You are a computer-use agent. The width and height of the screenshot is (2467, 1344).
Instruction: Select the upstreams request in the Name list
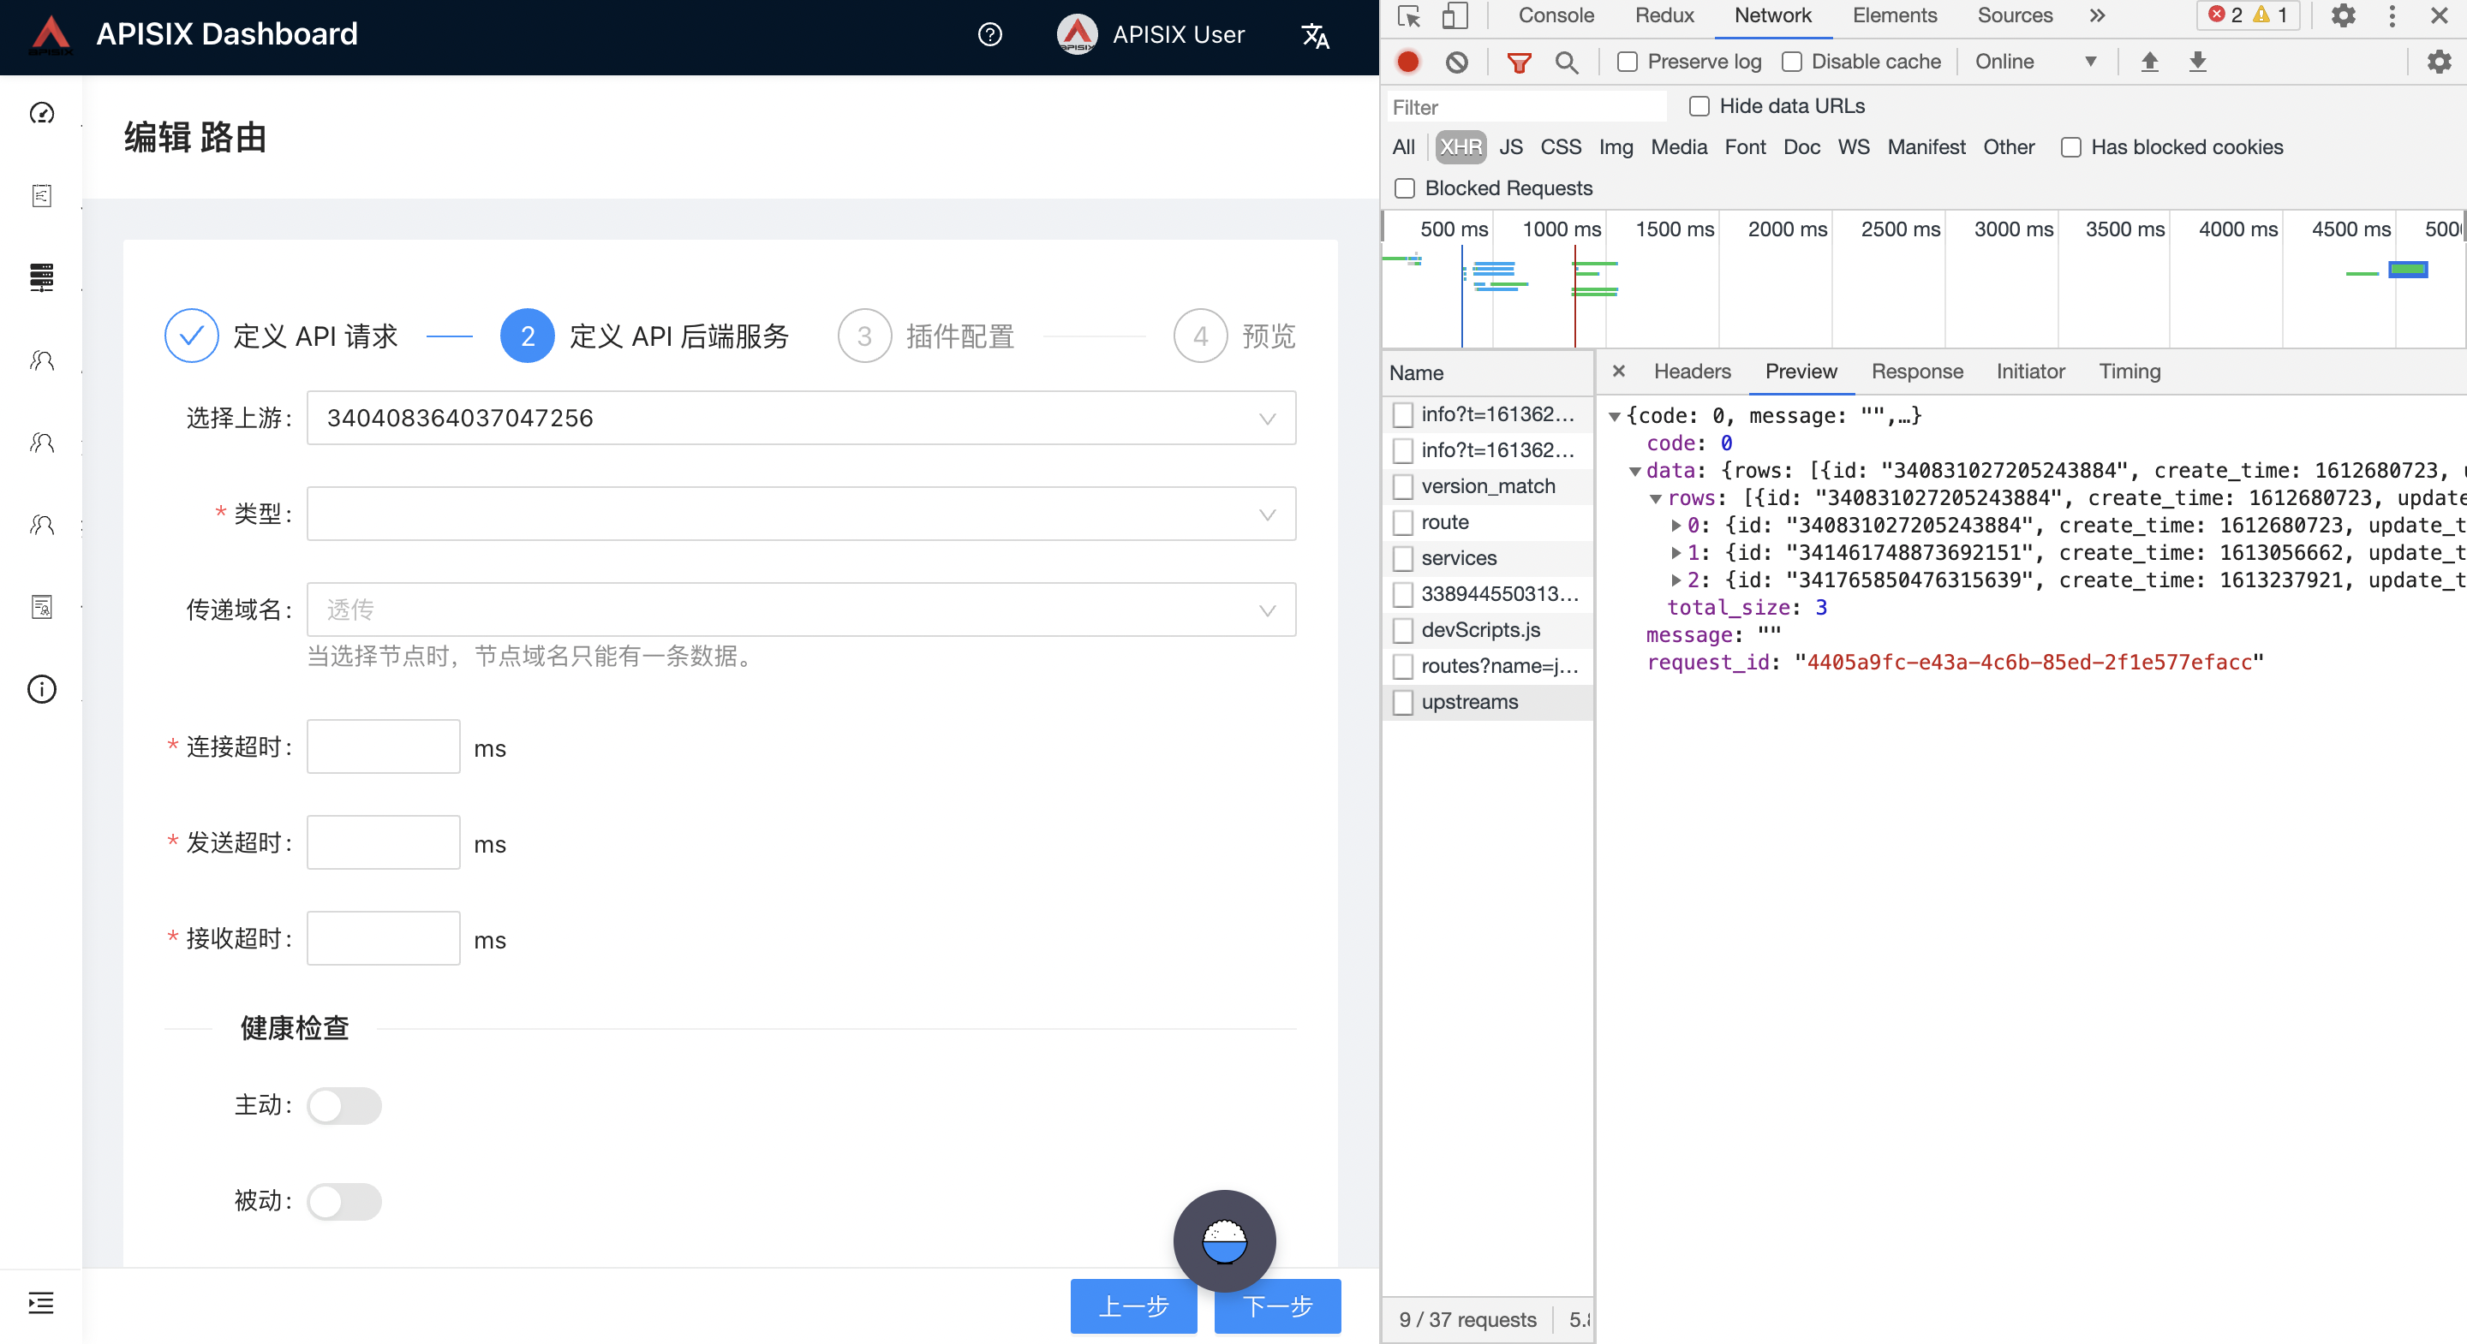pyautogui.click(x=1469, y=702)
